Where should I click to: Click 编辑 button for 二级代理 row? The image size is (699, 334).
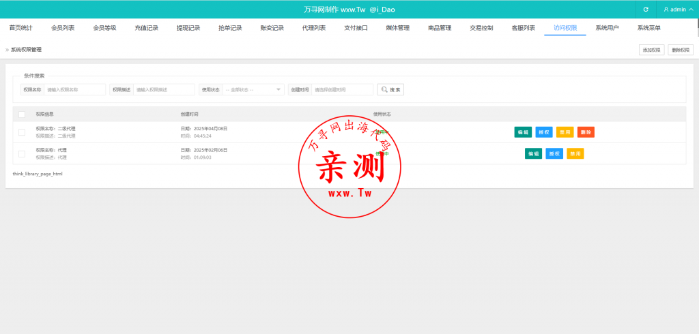coord(523,132)
